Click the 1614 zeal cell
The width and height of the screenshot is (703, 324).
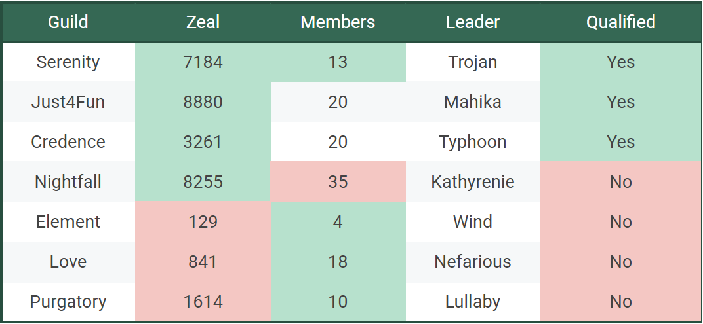pyautogui.click(x=203, y=302)
